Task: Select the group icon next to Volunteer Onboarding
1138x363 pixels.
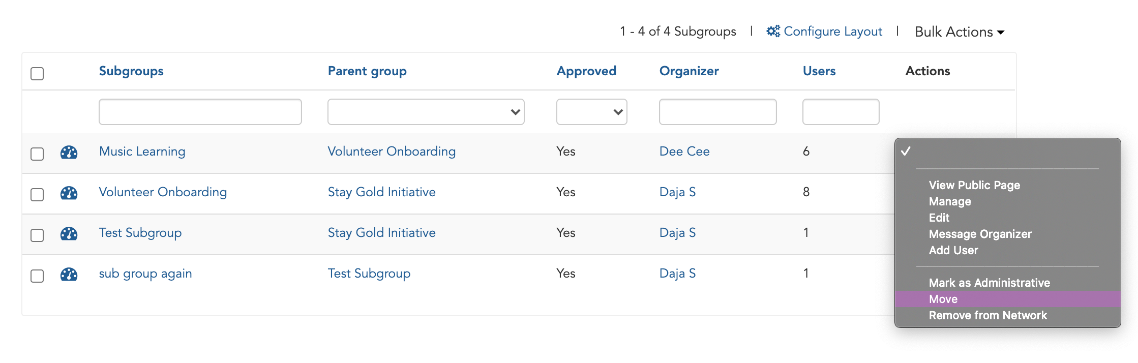Action: tap(69, 193)
